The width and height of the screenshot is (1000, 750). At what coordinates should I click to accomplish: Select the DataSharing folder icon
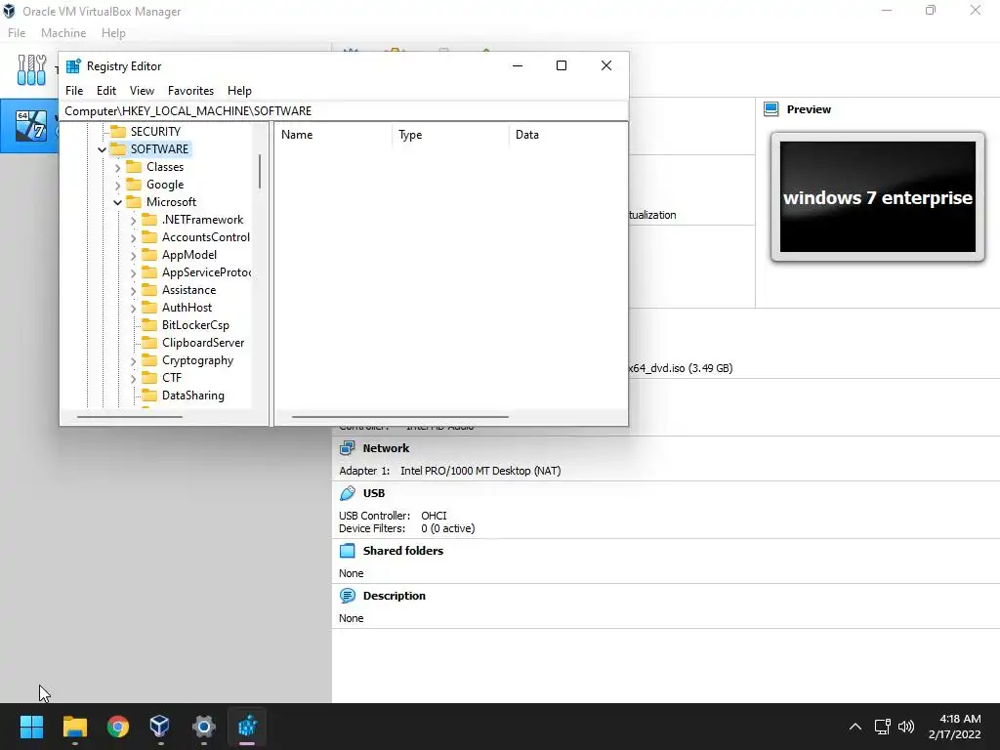click(149, 396)
